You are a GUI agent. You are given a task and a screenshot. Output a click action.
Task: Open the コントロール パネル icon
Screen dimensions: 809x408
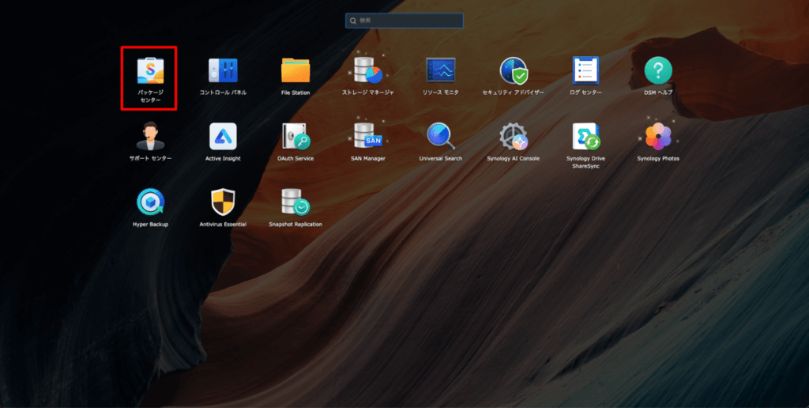[223, 70]
